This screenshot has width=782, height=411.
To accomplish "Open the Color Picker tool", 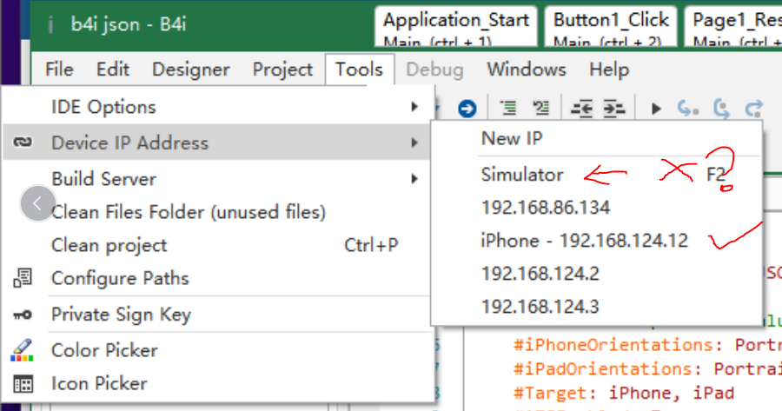I will (104, 350).
